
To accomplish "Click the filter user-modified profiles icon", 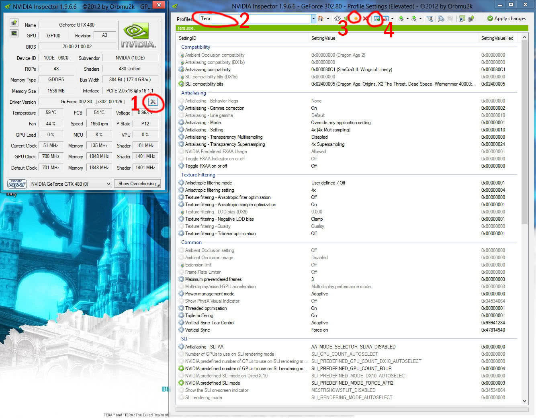I will (x=430, y=18).
